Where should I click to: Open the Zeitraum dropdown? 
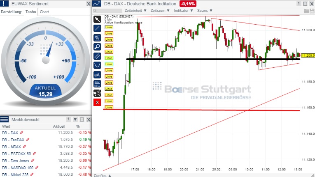tap(160, 11)
